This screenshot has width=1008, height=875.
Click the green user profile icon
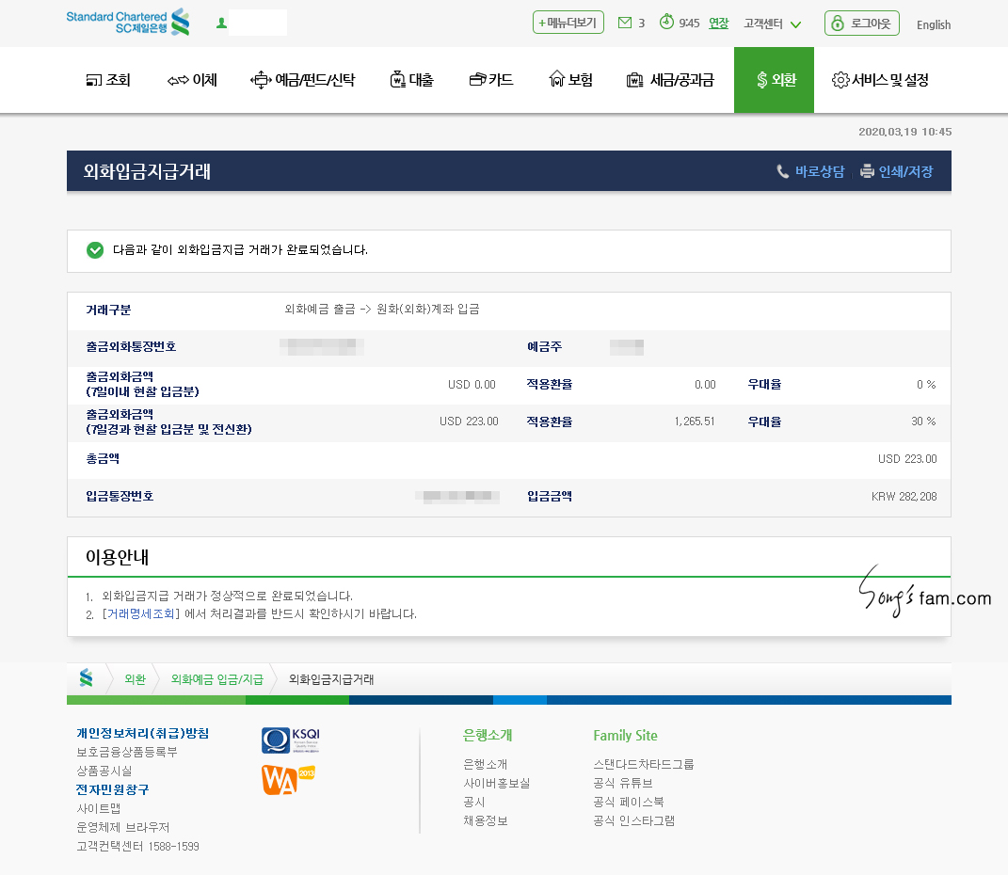pyautogui.click(x=222, y=24)
